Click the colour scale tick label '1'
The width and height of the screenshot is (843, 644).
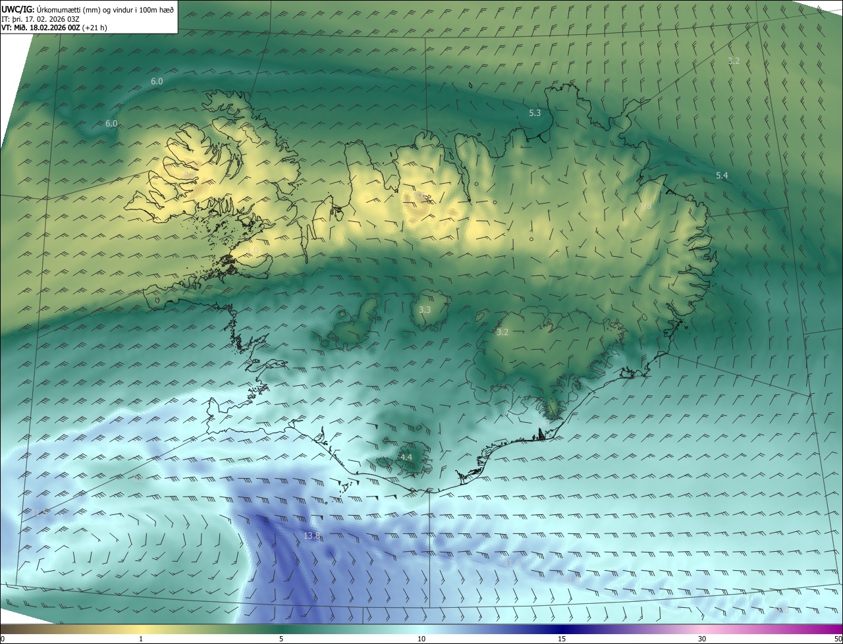[141, 639]
